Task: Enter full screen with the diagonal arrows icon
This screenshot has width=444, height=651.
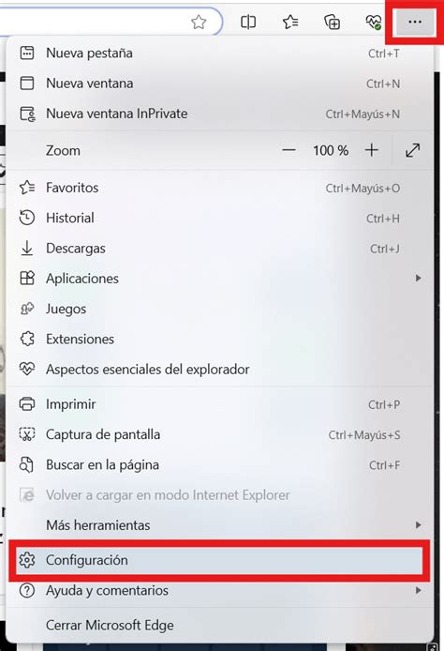Action: tap(412, 150)
